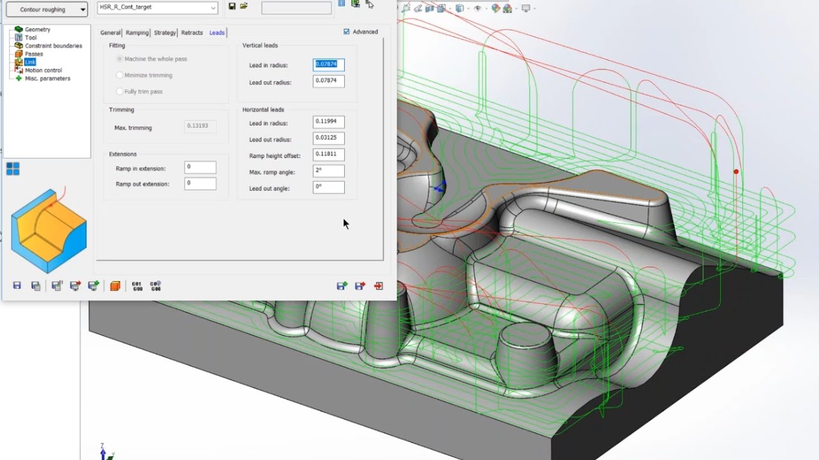
Task: Select Machine the whole pass radio
Action: 120,59
